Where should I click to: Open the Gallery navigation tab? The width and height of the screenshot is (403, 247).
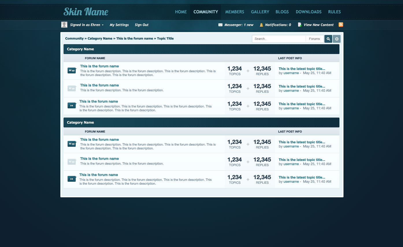pyautogui.click(x=260, y=12)
